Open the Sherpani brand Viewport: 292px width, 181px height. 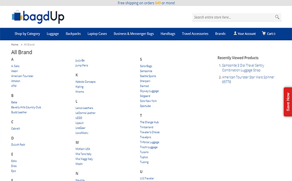145,81
